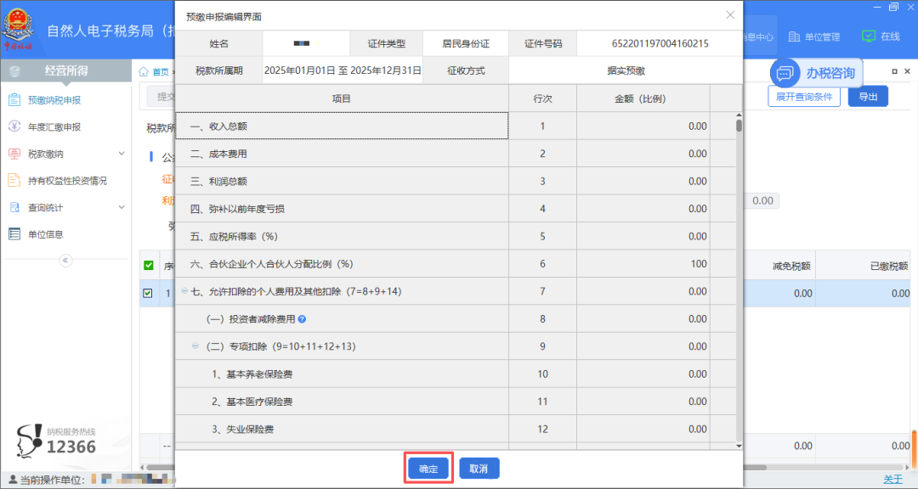
Task: Collapse the left sidebar with double-arrow
Action: coord(65,260)
